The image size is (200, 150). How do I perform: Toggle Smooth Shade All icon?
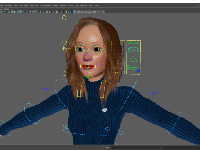coord(12,12)
